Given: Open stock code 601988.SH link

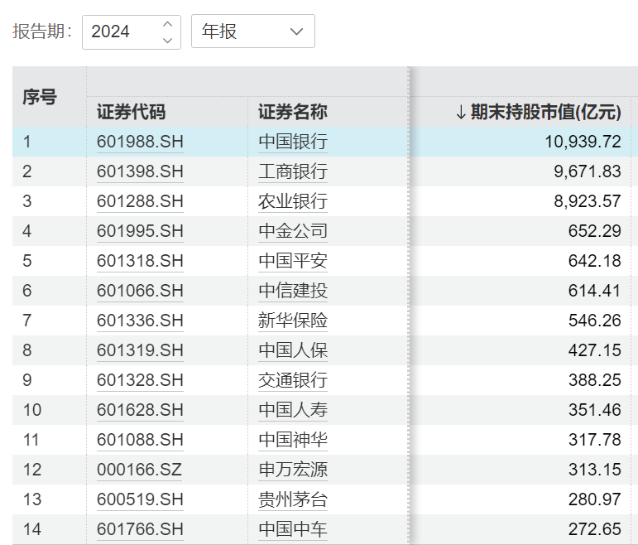Looking at the screenshot, I should 140,142.
